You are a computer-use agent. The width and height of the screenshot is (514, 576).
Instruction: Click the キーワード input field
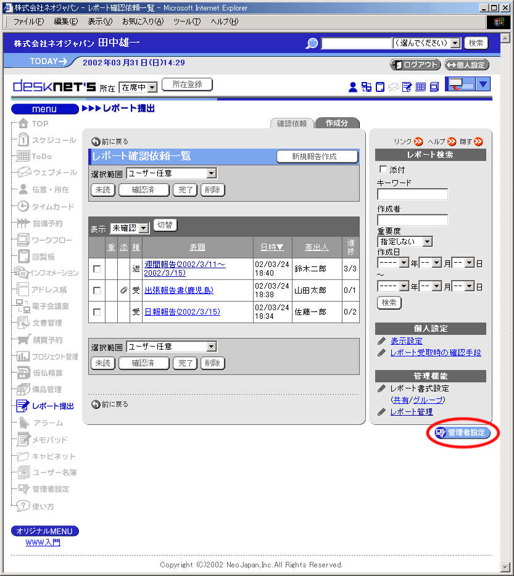412,194
